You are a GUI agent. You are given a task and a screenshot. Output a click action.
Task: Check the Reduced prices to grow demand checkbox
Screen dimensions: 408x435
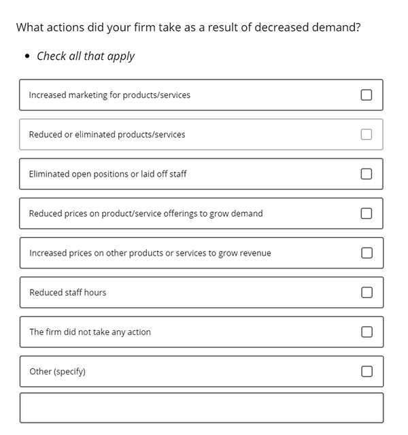(366, 213)
